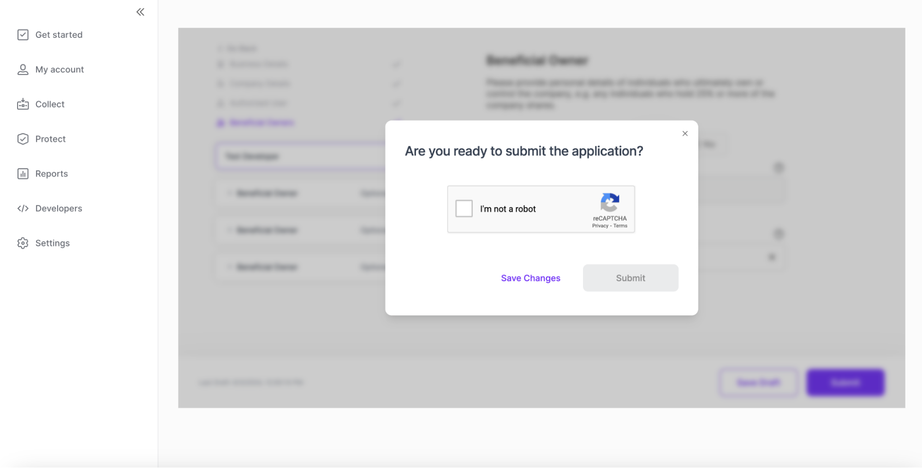Viewport: 922px width, 468px height.
Task: Go to the My account section
Action: coord(59,70)
